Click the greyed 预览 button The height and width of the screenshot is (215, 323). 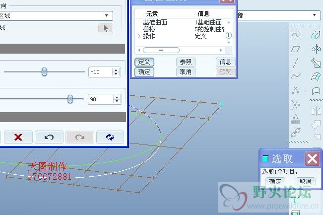pyautogui.click(x=225, y=72)
